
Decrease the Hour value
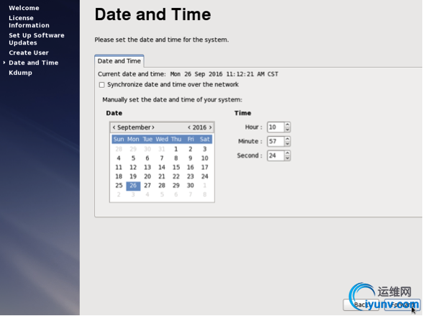pyautogui.click(x=287, y=130)
